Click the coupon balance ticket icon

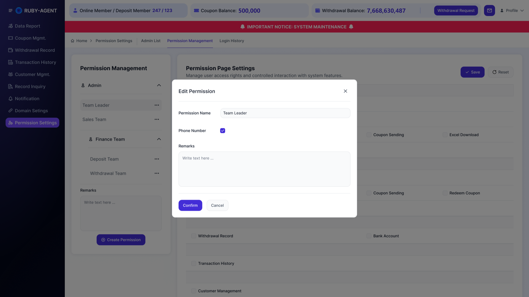[196, 11]
